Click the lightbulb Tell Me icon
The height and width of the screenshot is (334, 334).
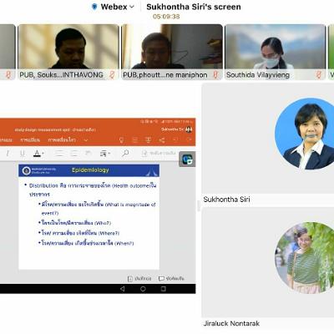point(121,139)
